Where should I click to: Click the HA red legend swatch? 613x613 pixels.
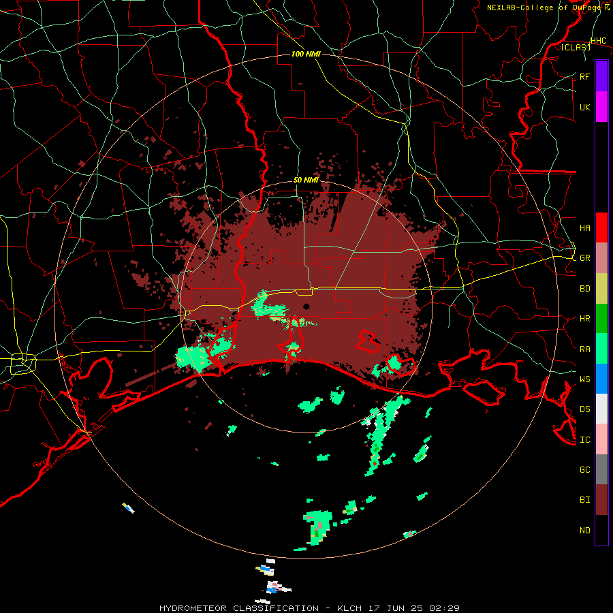point(601,227)
